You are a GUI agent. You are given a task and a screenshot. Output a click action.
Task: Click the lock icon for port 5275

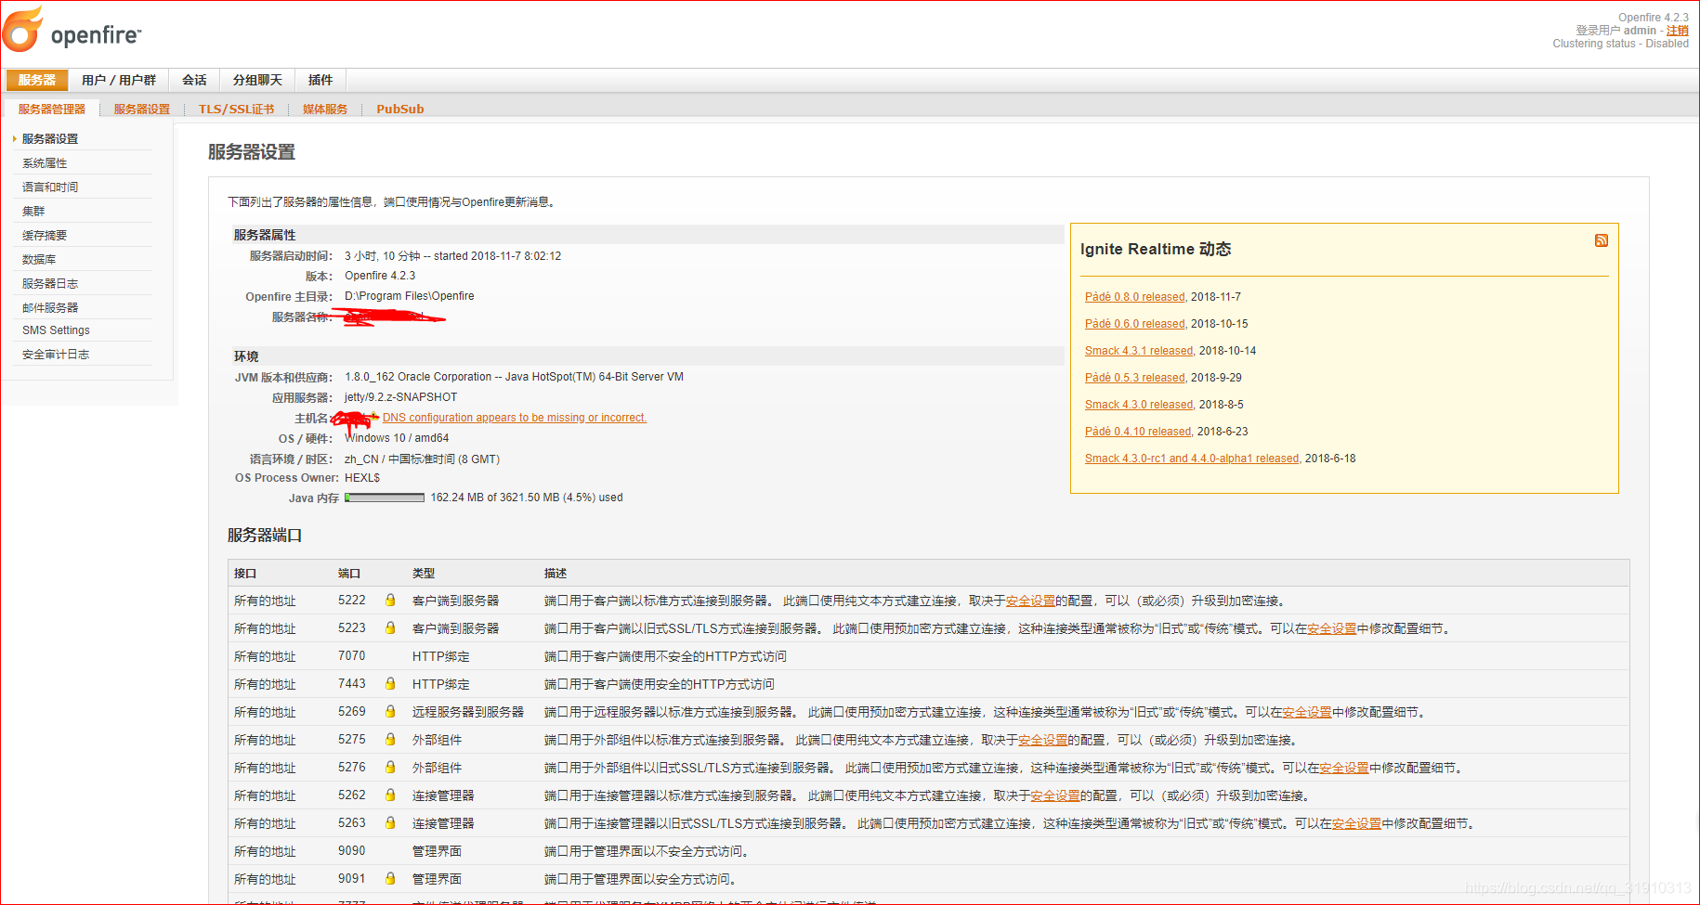pyautogui.click(x=390, y=740)
